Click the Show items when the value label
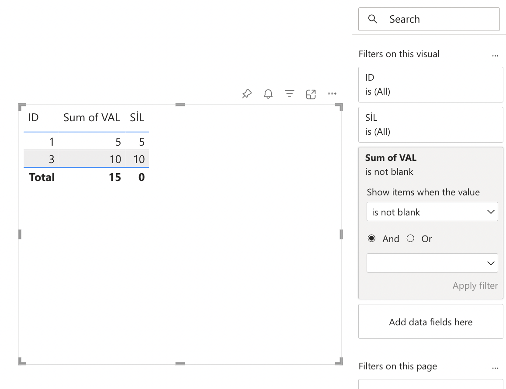This screenshot has height=389, width=506. [423, 192]
